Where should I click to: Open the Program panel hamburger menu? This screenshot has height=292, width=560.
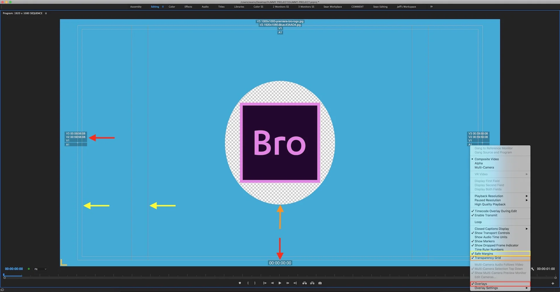coord(46,13)
